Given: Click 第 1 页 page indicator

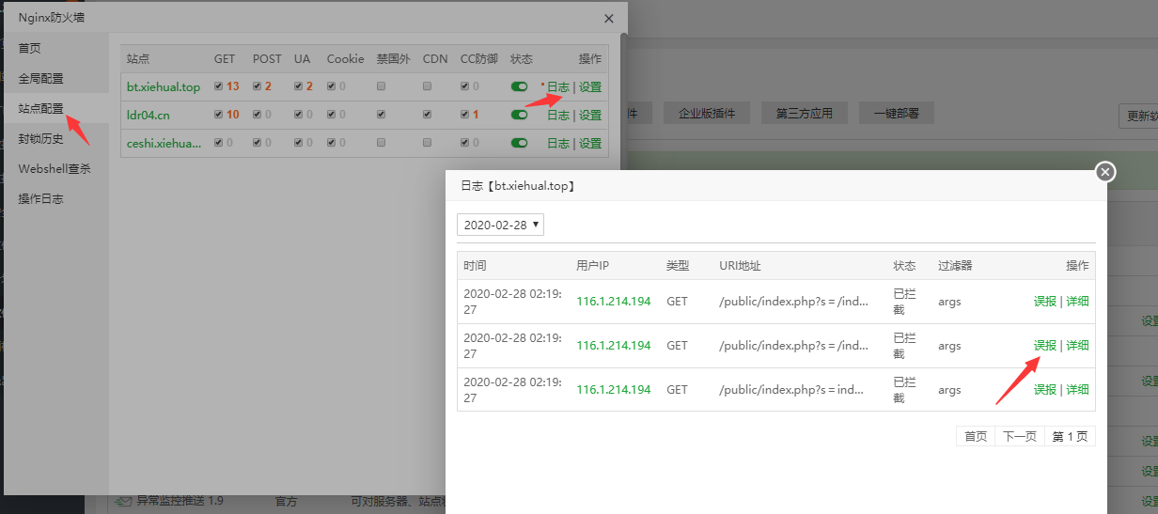Looking at the screenshot, I should (x=1070, y=436).
